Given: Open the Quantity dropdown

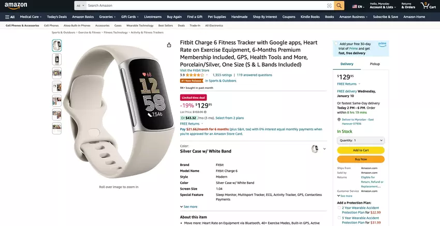Looking at the screenshot, I should point(361,140).
